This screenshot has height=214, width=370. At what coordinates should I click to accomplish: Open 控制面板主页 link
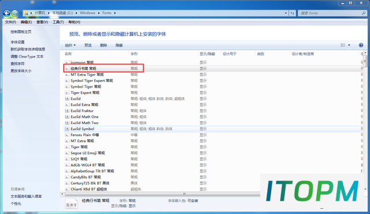click(x=21, y=32)
